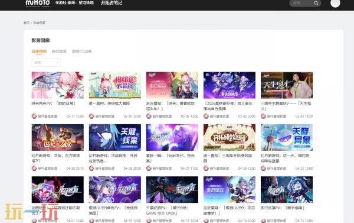Click author avatar under 天生鬼才 card

[263, 116]
